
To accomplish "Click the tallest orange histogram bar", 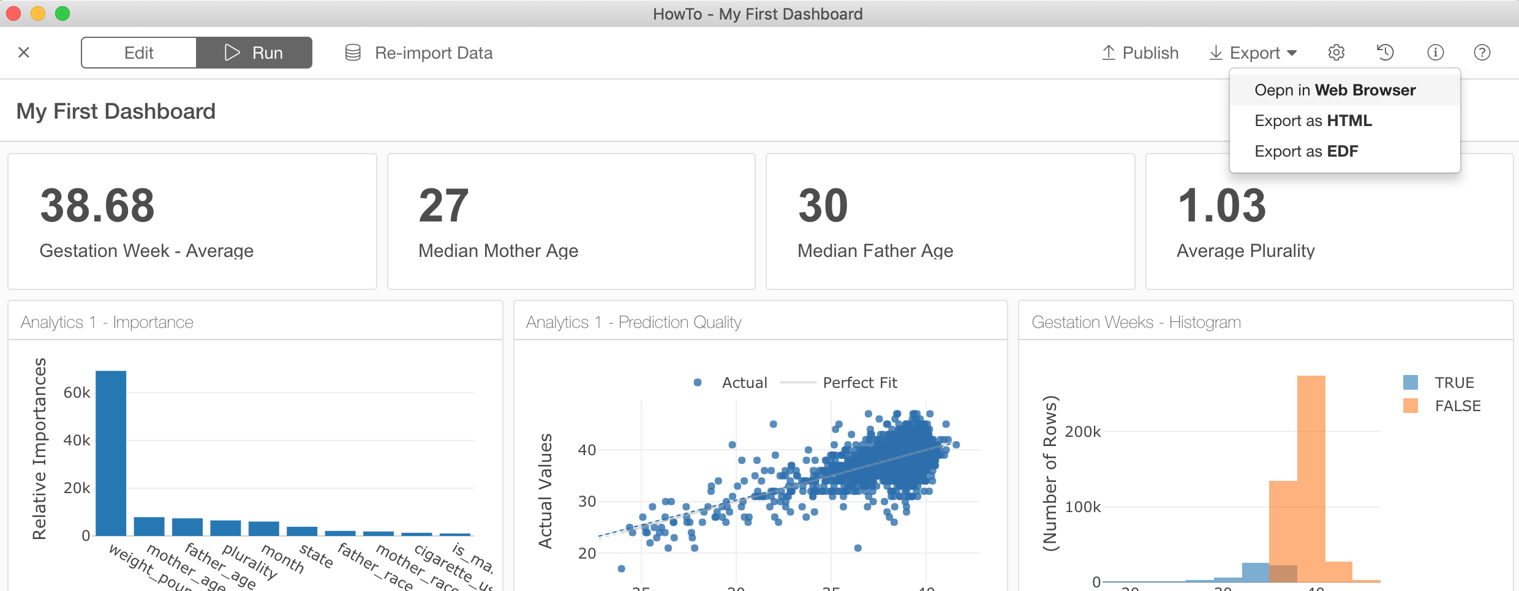I will point(1311,478).
